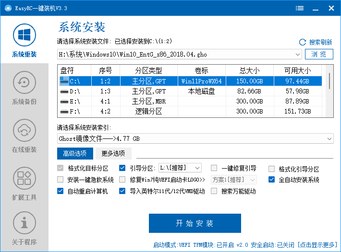
Task: Expand the system image file path dropdown
Action: pos(297,55)
